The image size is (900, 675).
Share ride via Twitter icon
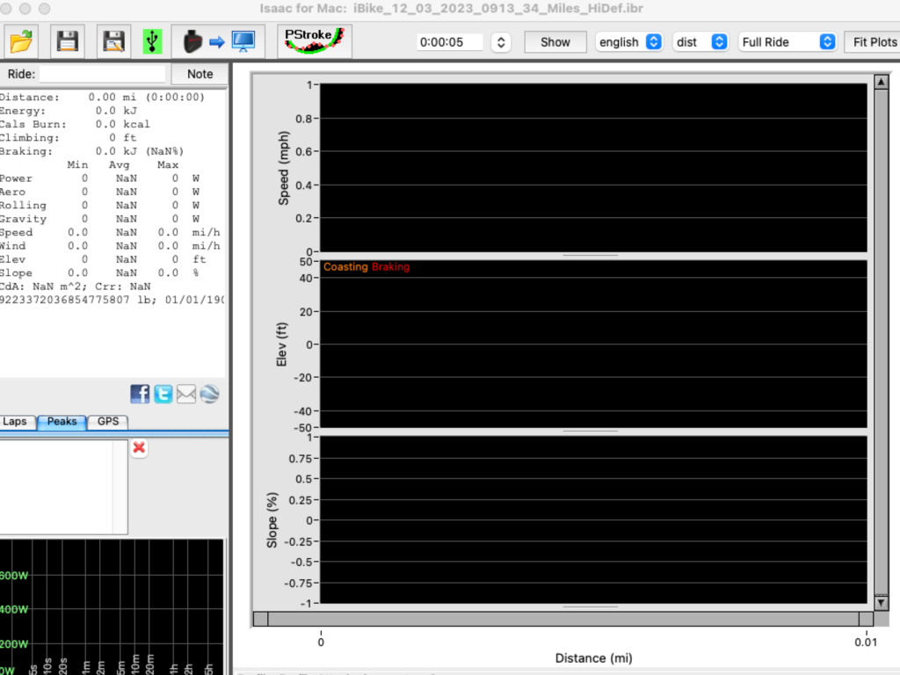point(163,394)
